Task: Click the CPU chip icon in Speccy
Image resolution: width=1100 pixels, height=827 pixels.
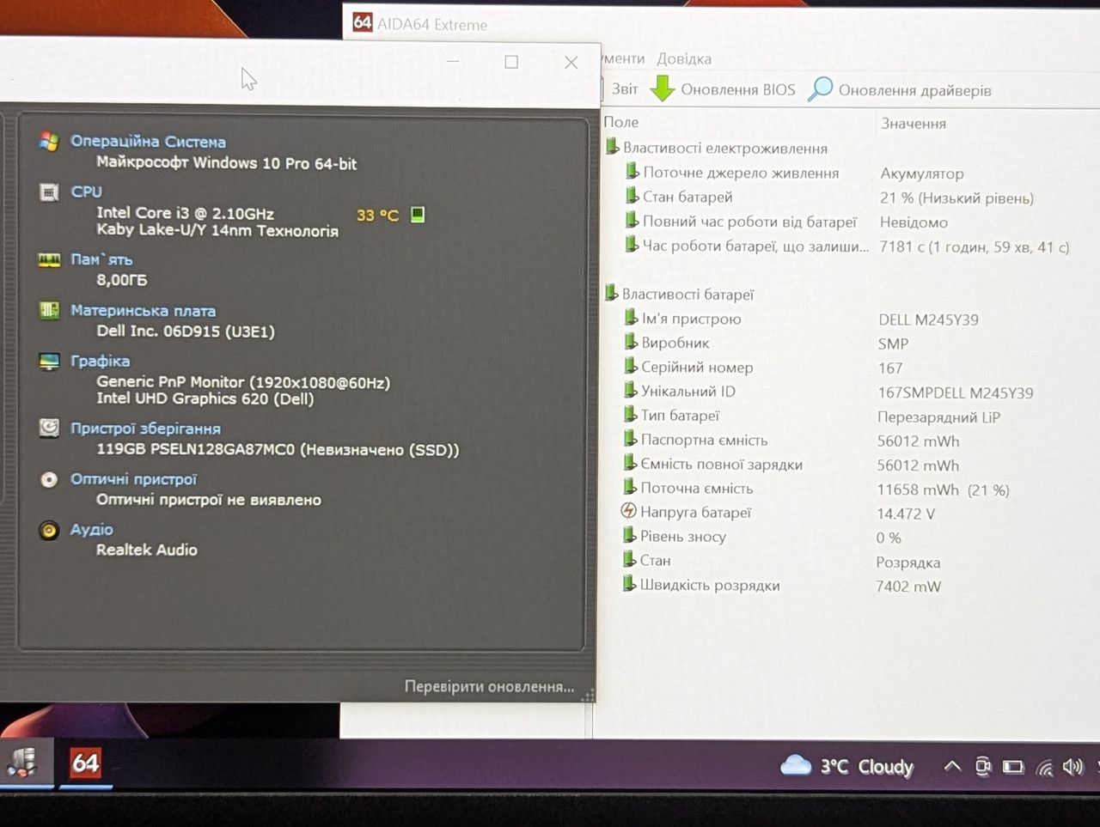Action: tap(50, 192)
